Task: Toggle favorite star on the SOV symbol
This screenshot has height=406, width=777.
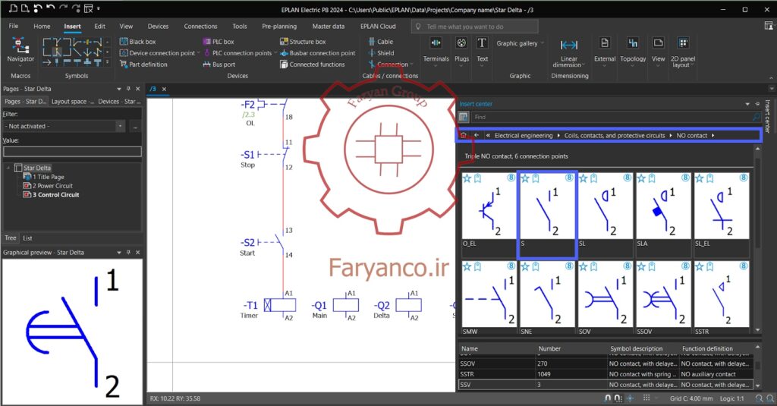Action: click(x=584, y=266)
